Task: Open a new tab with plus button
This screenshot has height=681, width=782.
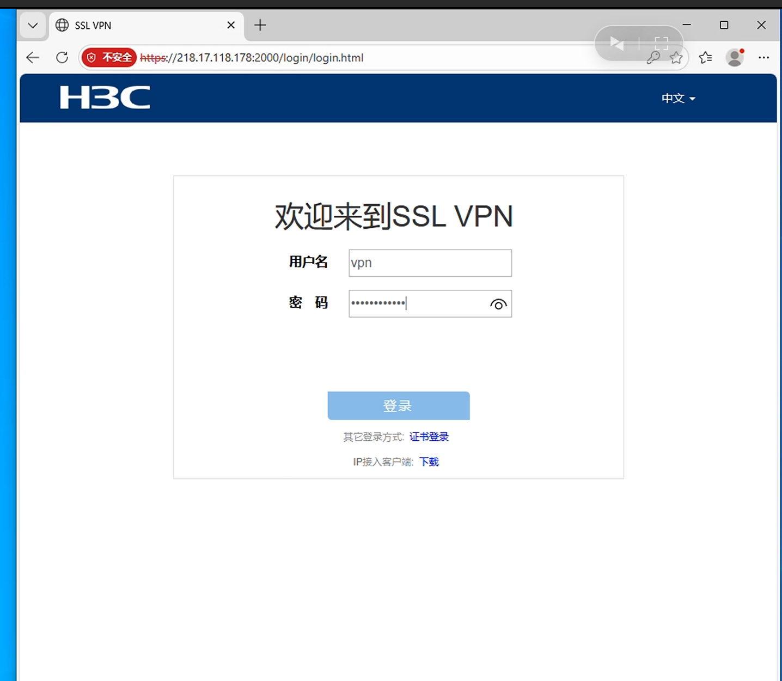Action: point(260,25)
